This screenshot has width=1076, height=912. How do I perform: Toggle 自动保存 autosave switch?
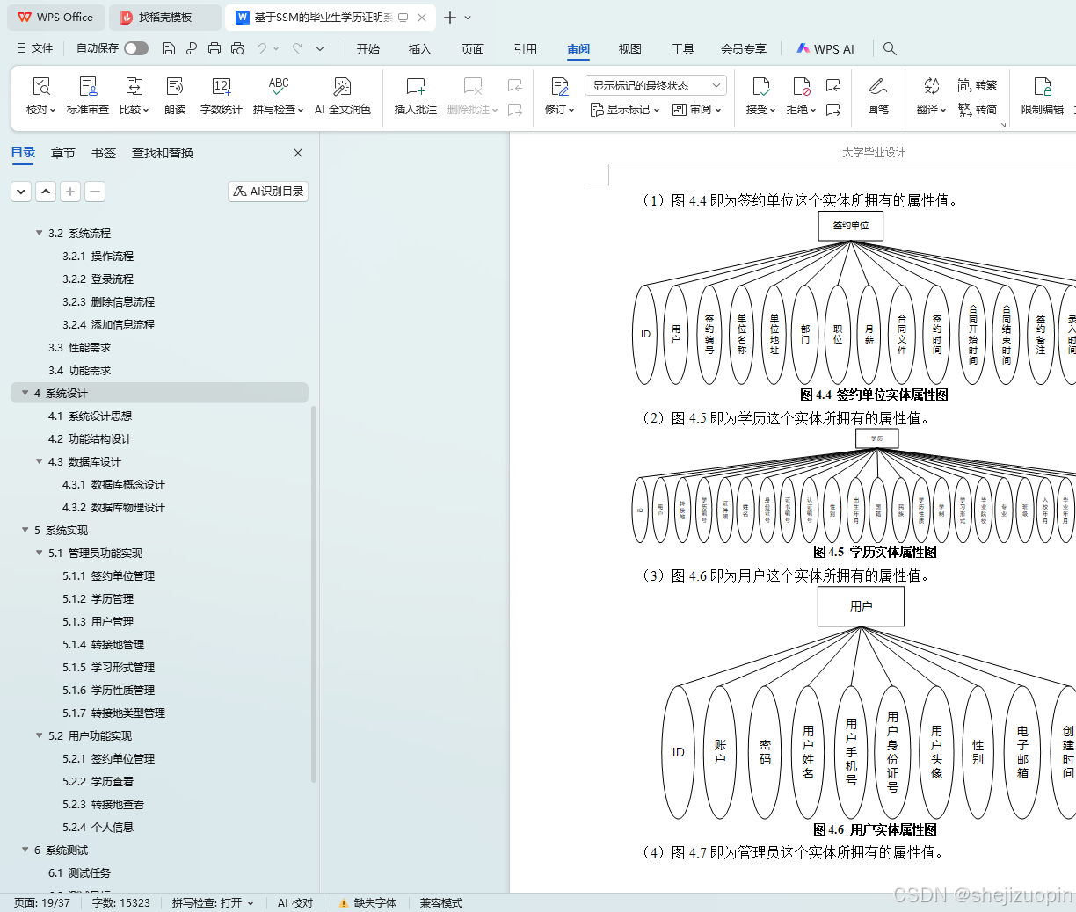coord(134,48)
